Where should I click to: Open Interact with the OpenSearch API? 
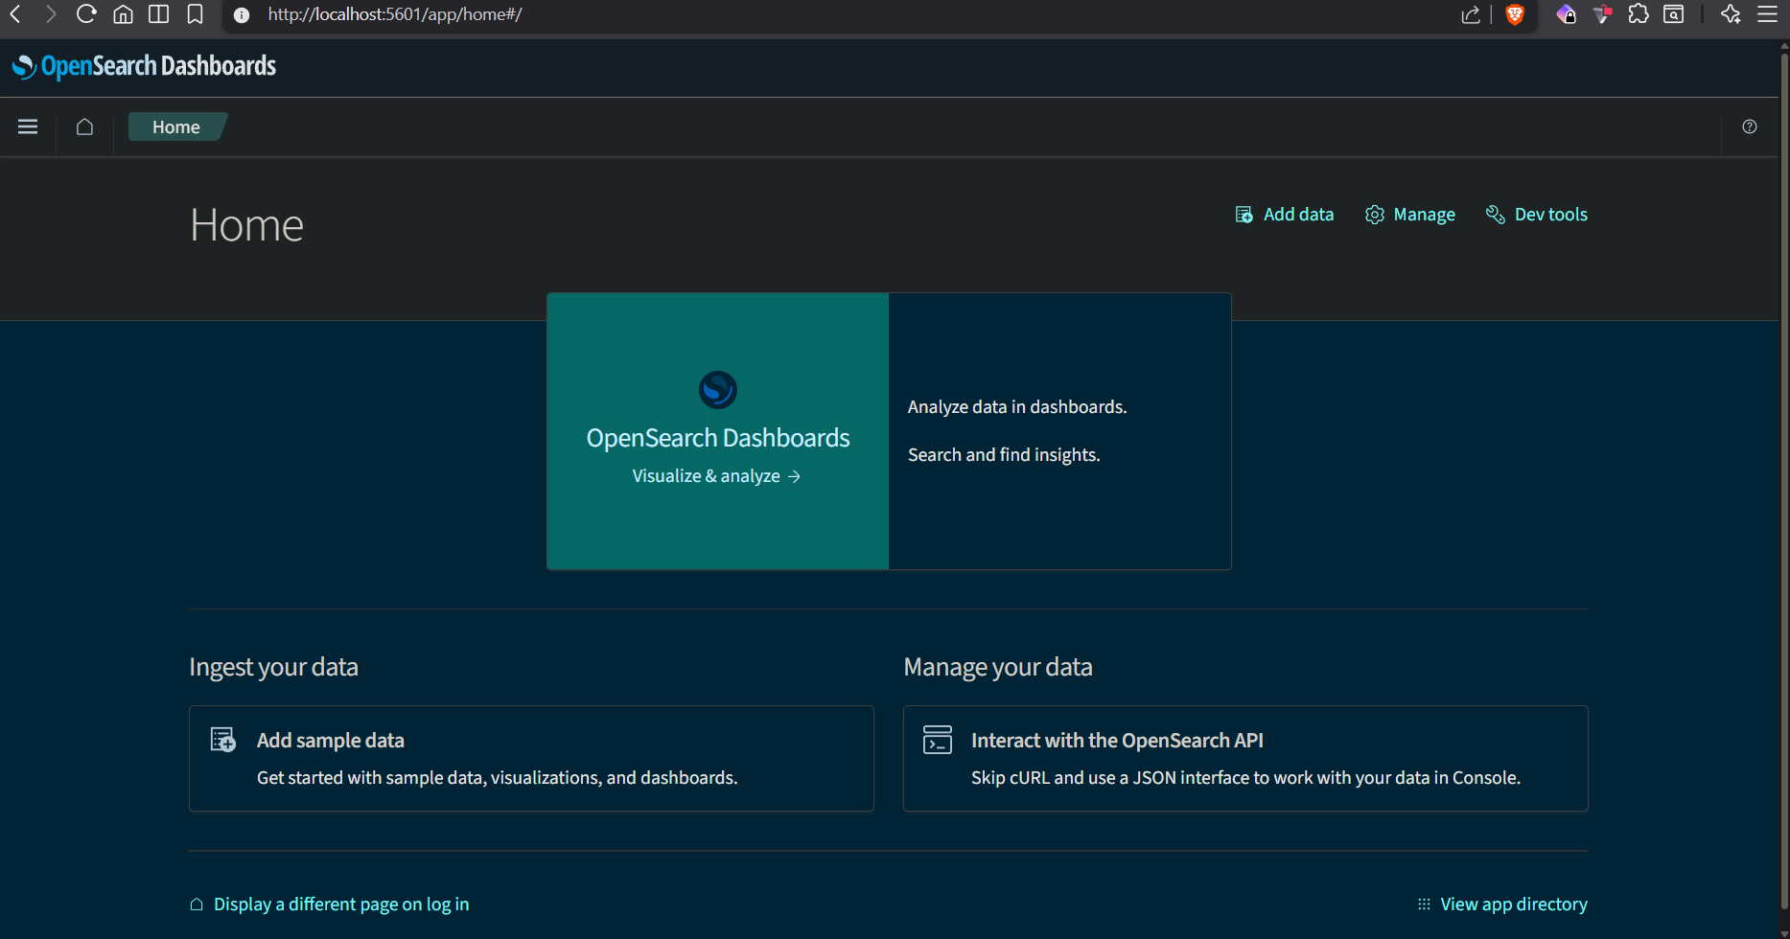point(1117,741)
